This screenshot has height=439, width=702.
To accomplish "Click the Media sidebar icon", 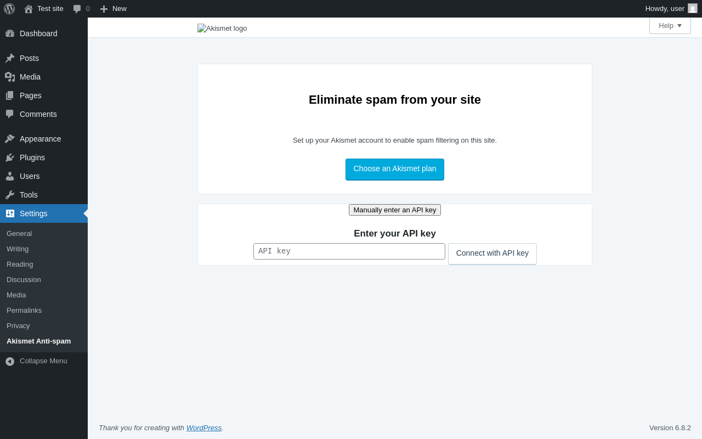I will [x=10, y=77].
